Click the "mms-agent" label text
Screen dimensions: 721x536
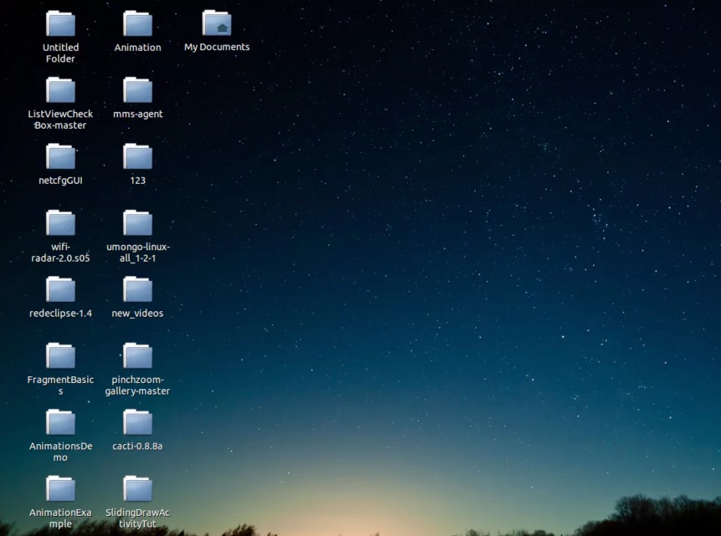[137, 114]
